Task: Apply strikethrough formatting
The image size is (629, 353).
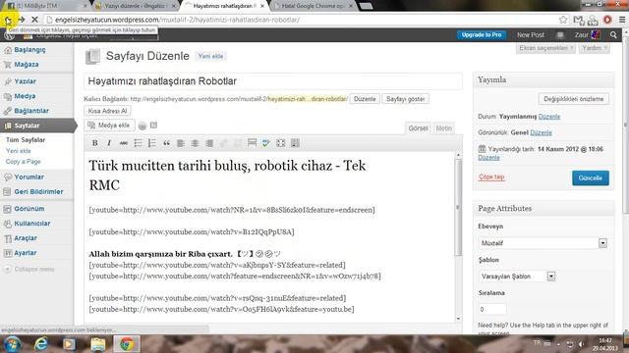Action: click(124, 143)
